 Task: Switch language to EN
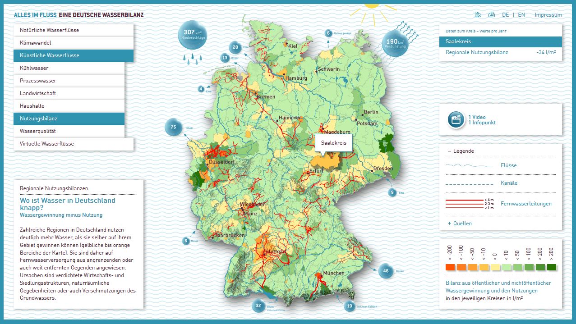521,15
